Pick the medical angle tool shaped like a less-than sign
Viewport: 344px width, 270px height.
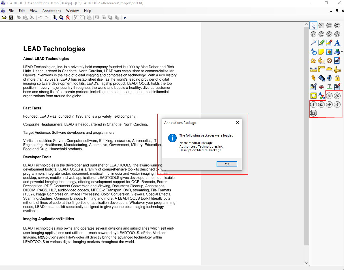337,105
